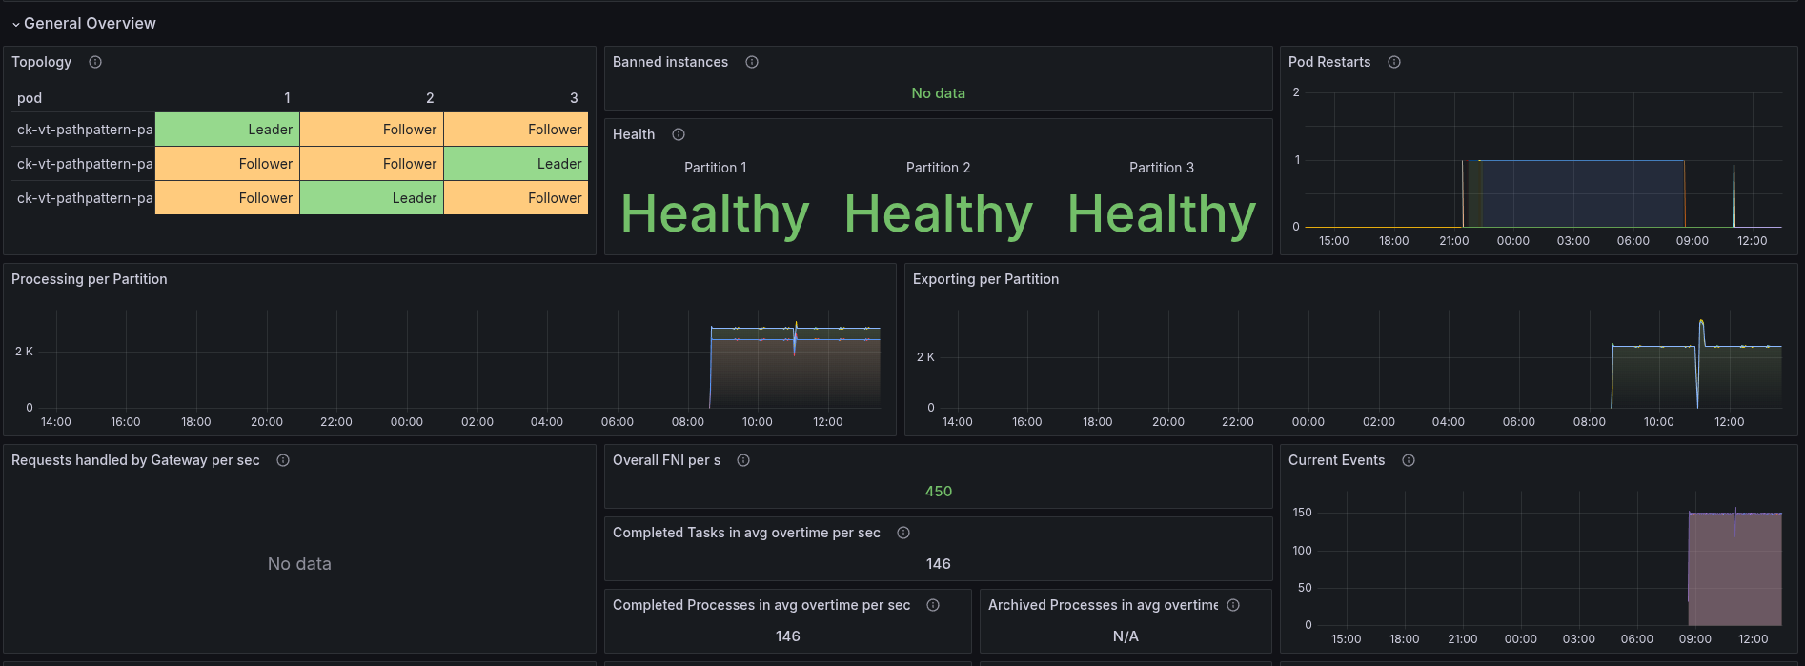Select the second ck-vt-pathpattern-pa pod row
The width and height of the screenshot is (1805, 666).
pyautogui.click(x=85, y=164)
